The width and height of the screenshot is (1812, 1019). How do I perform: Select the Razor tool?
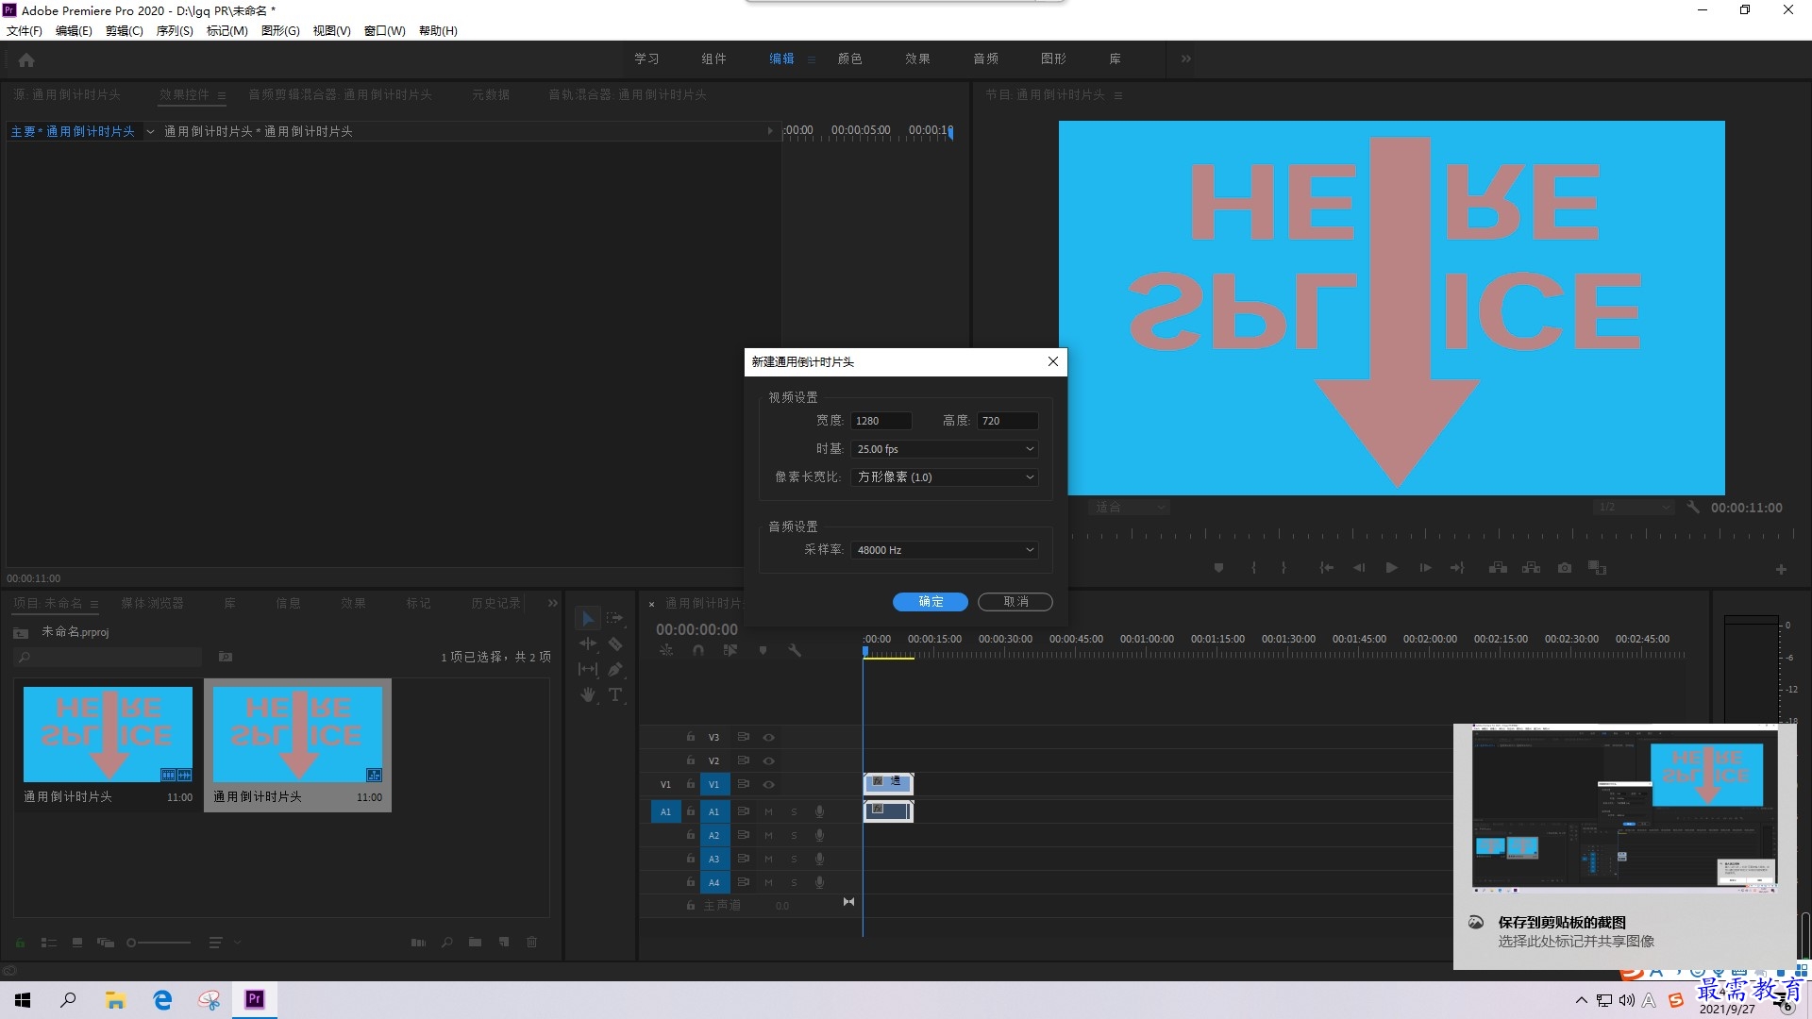(x=615, y=643)
